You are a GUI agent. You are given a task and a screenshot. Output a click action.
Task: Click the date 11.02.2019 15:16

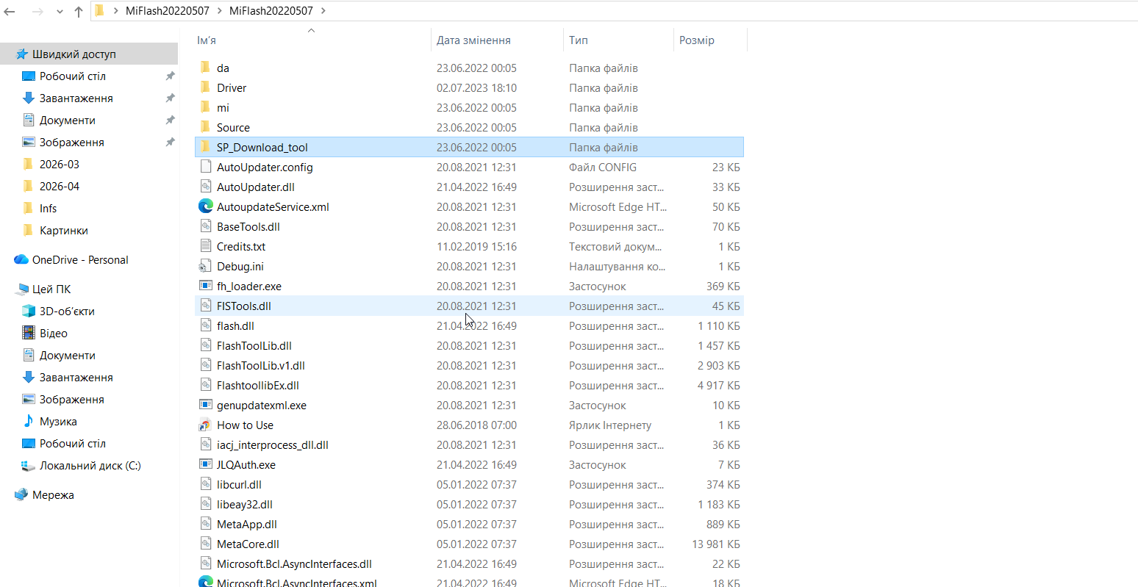[x=476, y=247]
